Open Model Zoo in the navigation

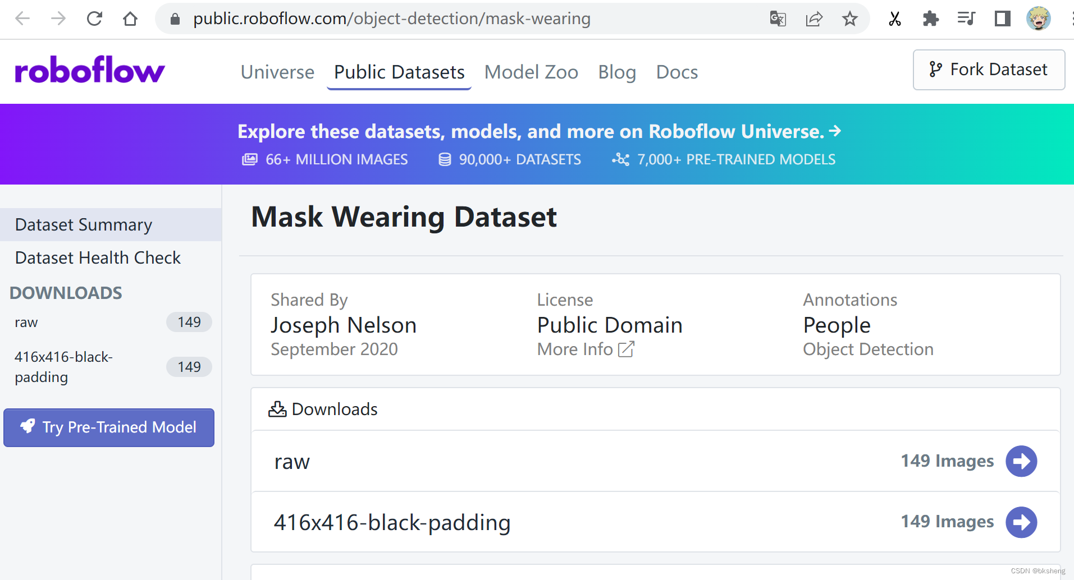pos(531,72)
